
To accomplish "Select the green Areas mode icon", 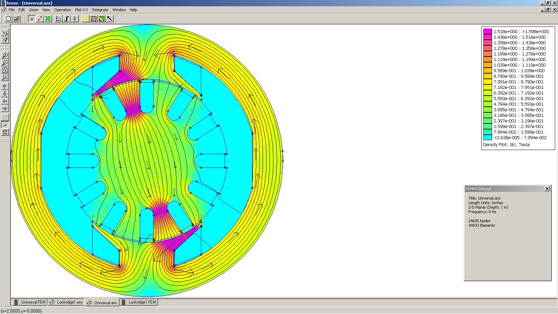I will tap(48, 19).
